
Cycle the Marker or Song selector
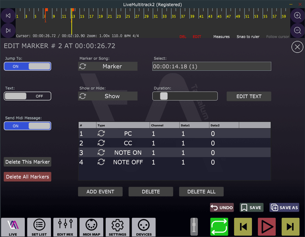pos(82,66)
